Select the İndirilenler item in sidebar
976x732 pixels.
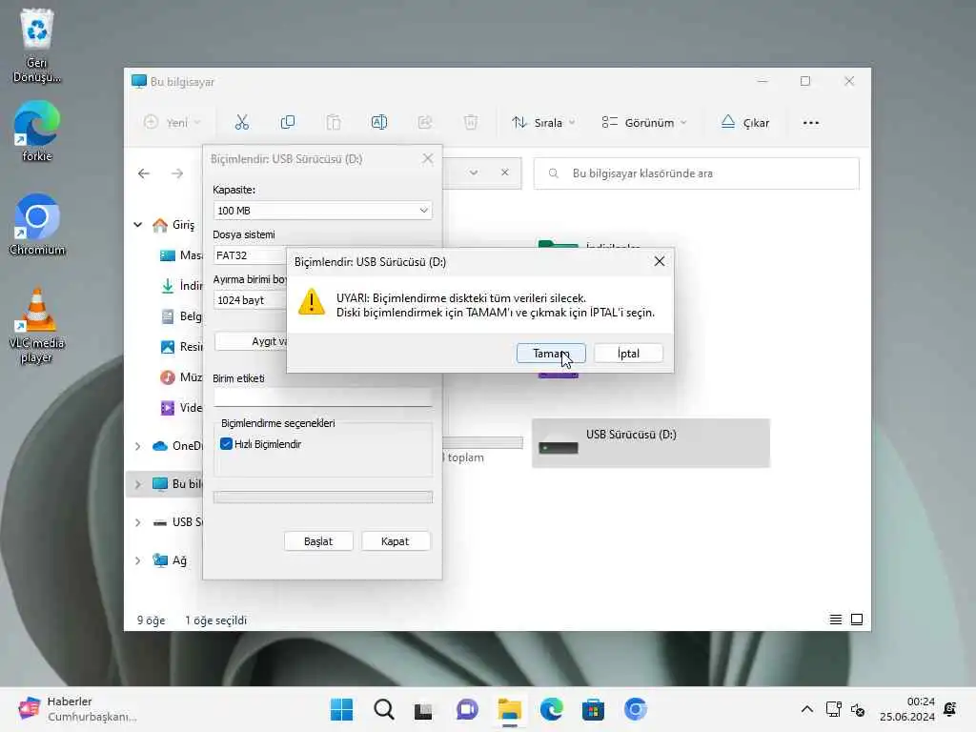[x=180, y=286]
